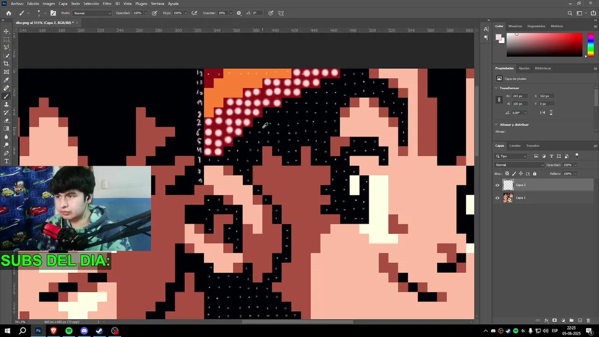
Task: Click flip vertical icon in Properties
Action: coord(551,112)
